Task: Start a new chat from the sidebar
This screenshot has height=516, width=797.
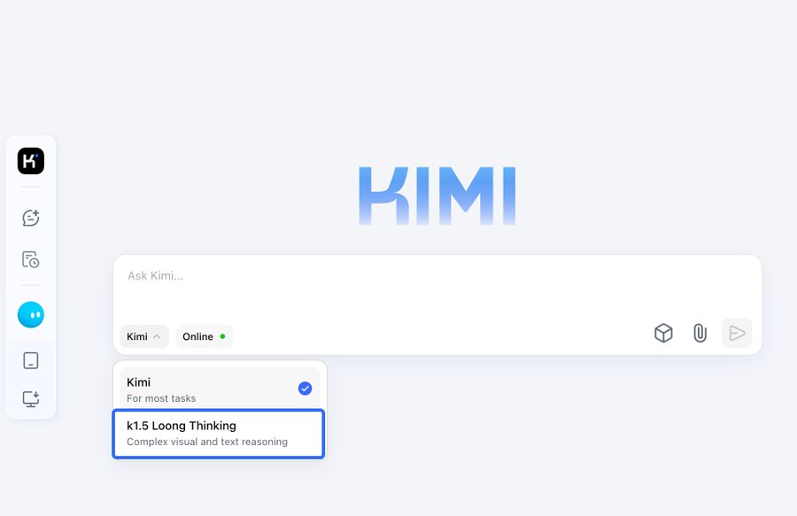Action: click(31, 218)
